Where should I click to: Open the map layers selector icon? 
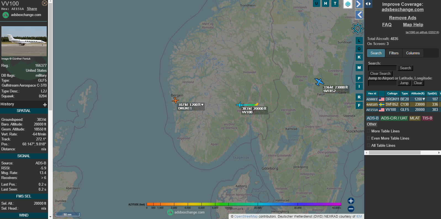coord(348,4)
